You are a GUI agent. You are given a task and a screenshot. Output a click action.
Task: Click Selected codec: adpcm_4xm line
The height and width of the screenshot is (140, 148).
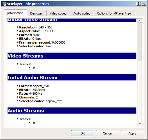41,101
